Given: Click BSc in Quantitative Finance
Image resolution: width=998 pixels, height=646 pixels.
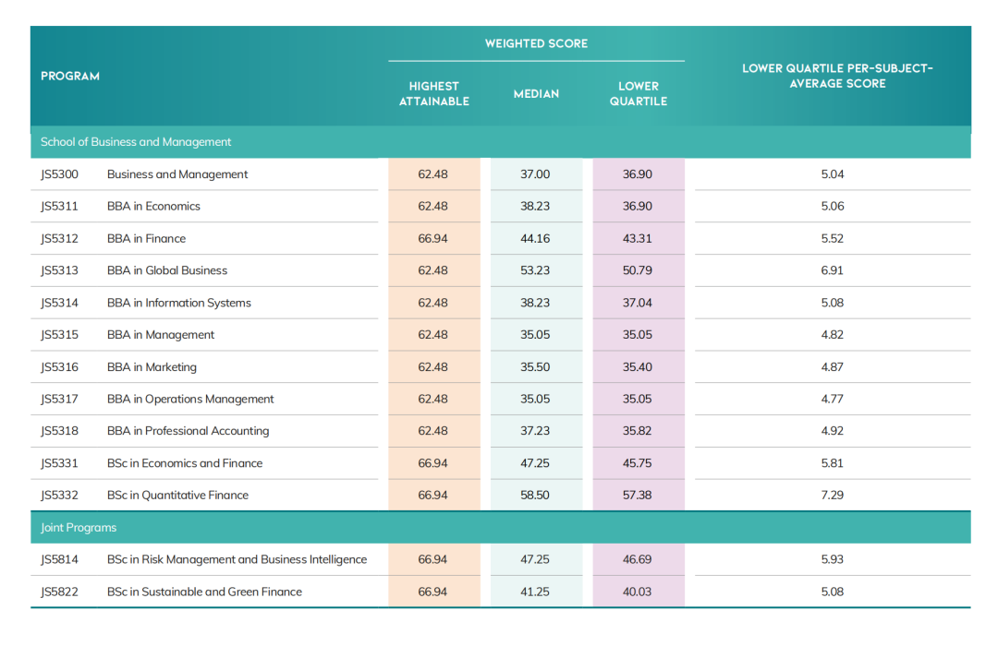Looking at the screenshot, I should pyautogui.click(x=177, y=495).
